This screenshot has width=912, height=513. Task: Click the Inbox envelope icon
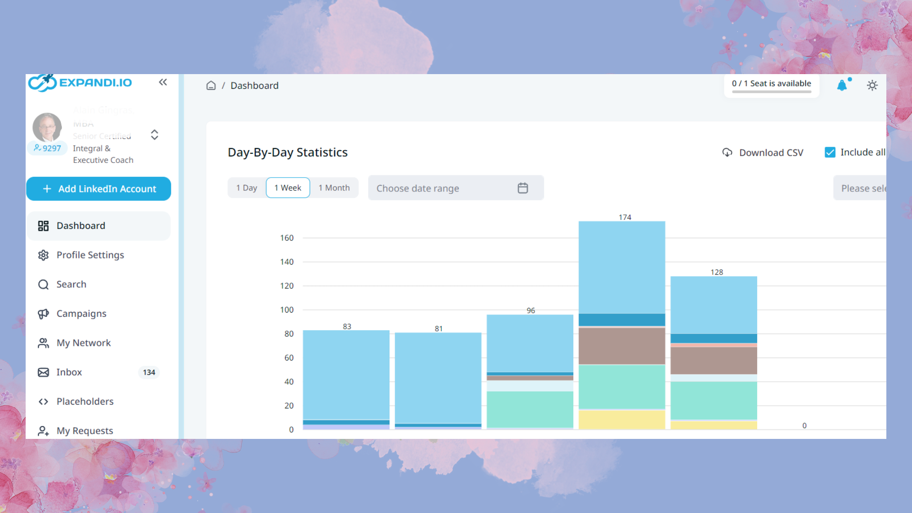coord(43,372)
